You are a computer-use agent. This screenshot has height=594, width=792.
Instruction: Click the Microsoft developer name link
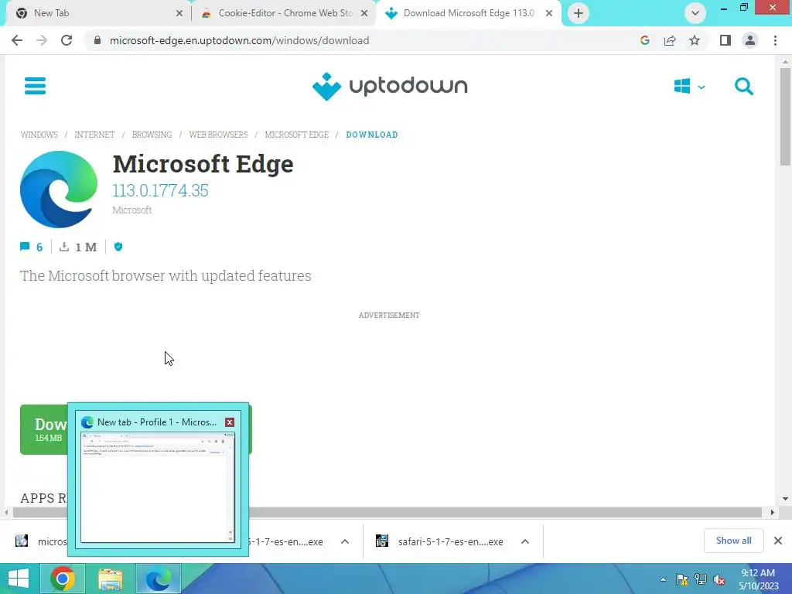click(131, 210)
